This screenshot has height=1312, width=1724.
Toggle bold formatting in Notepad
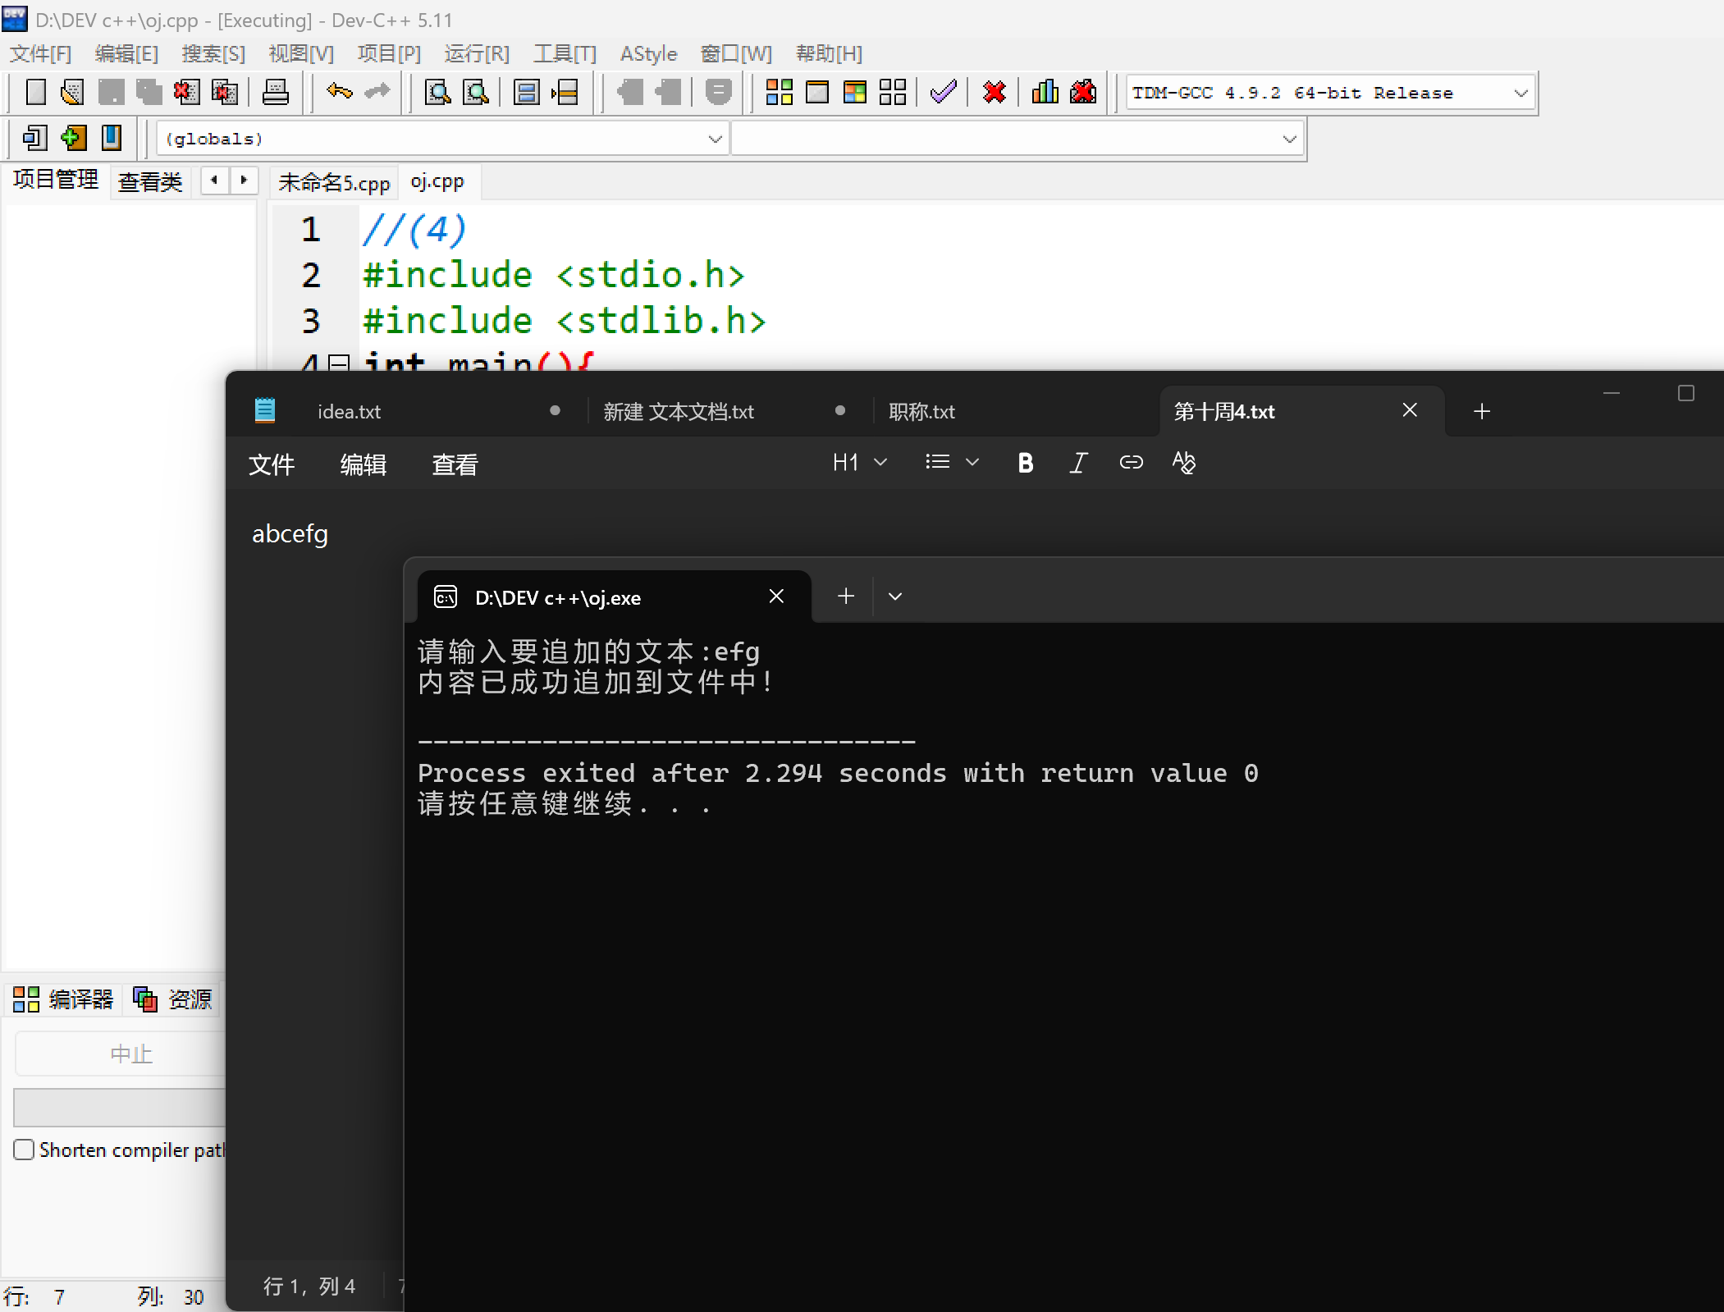(1025, 464)
